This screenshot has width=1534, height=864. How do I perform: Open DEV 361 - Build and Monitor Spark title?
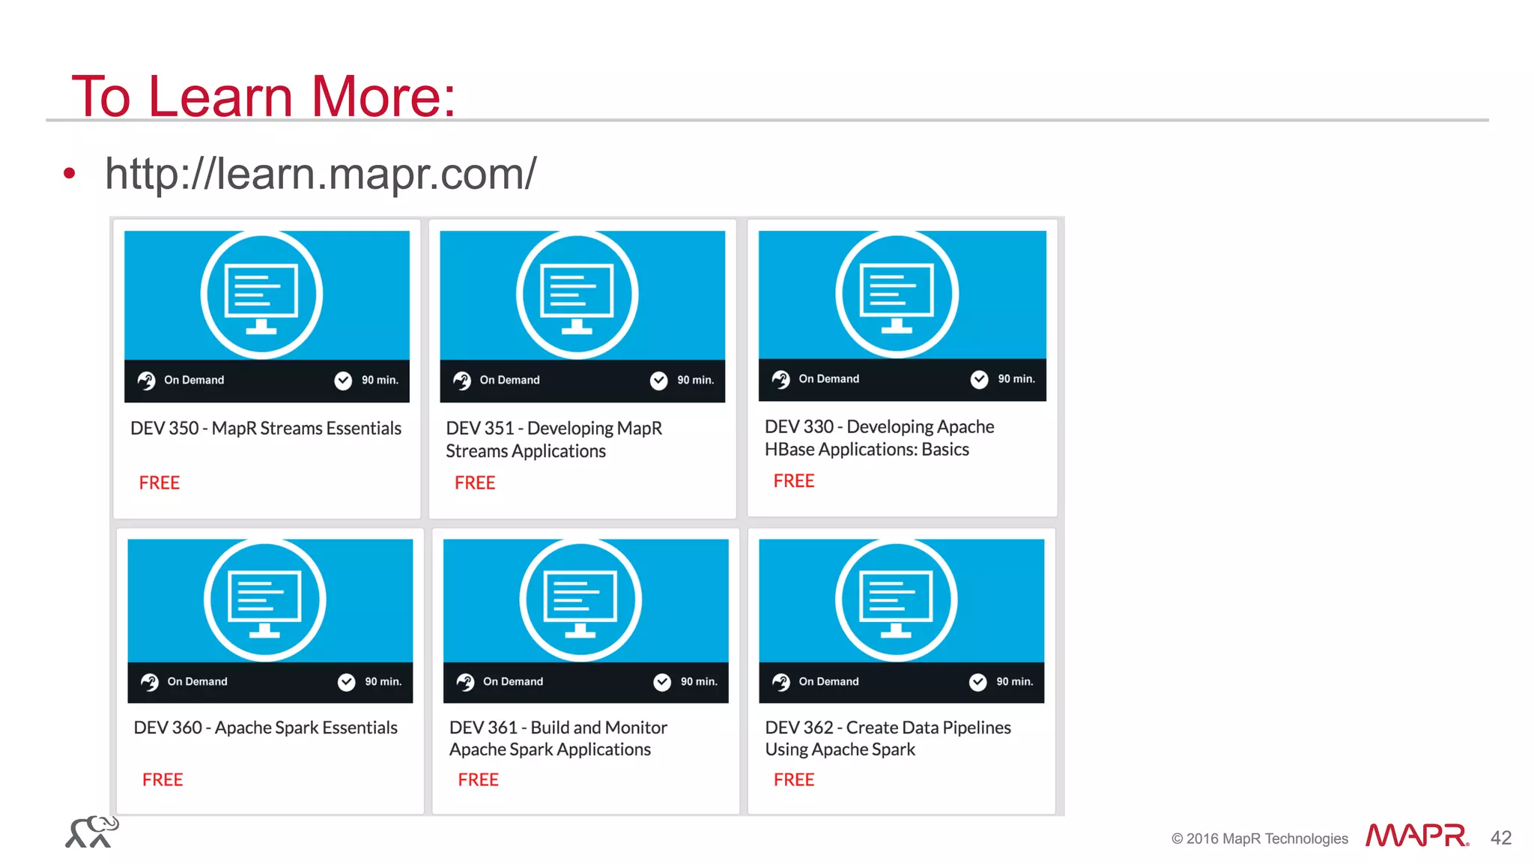pos(558,739)
